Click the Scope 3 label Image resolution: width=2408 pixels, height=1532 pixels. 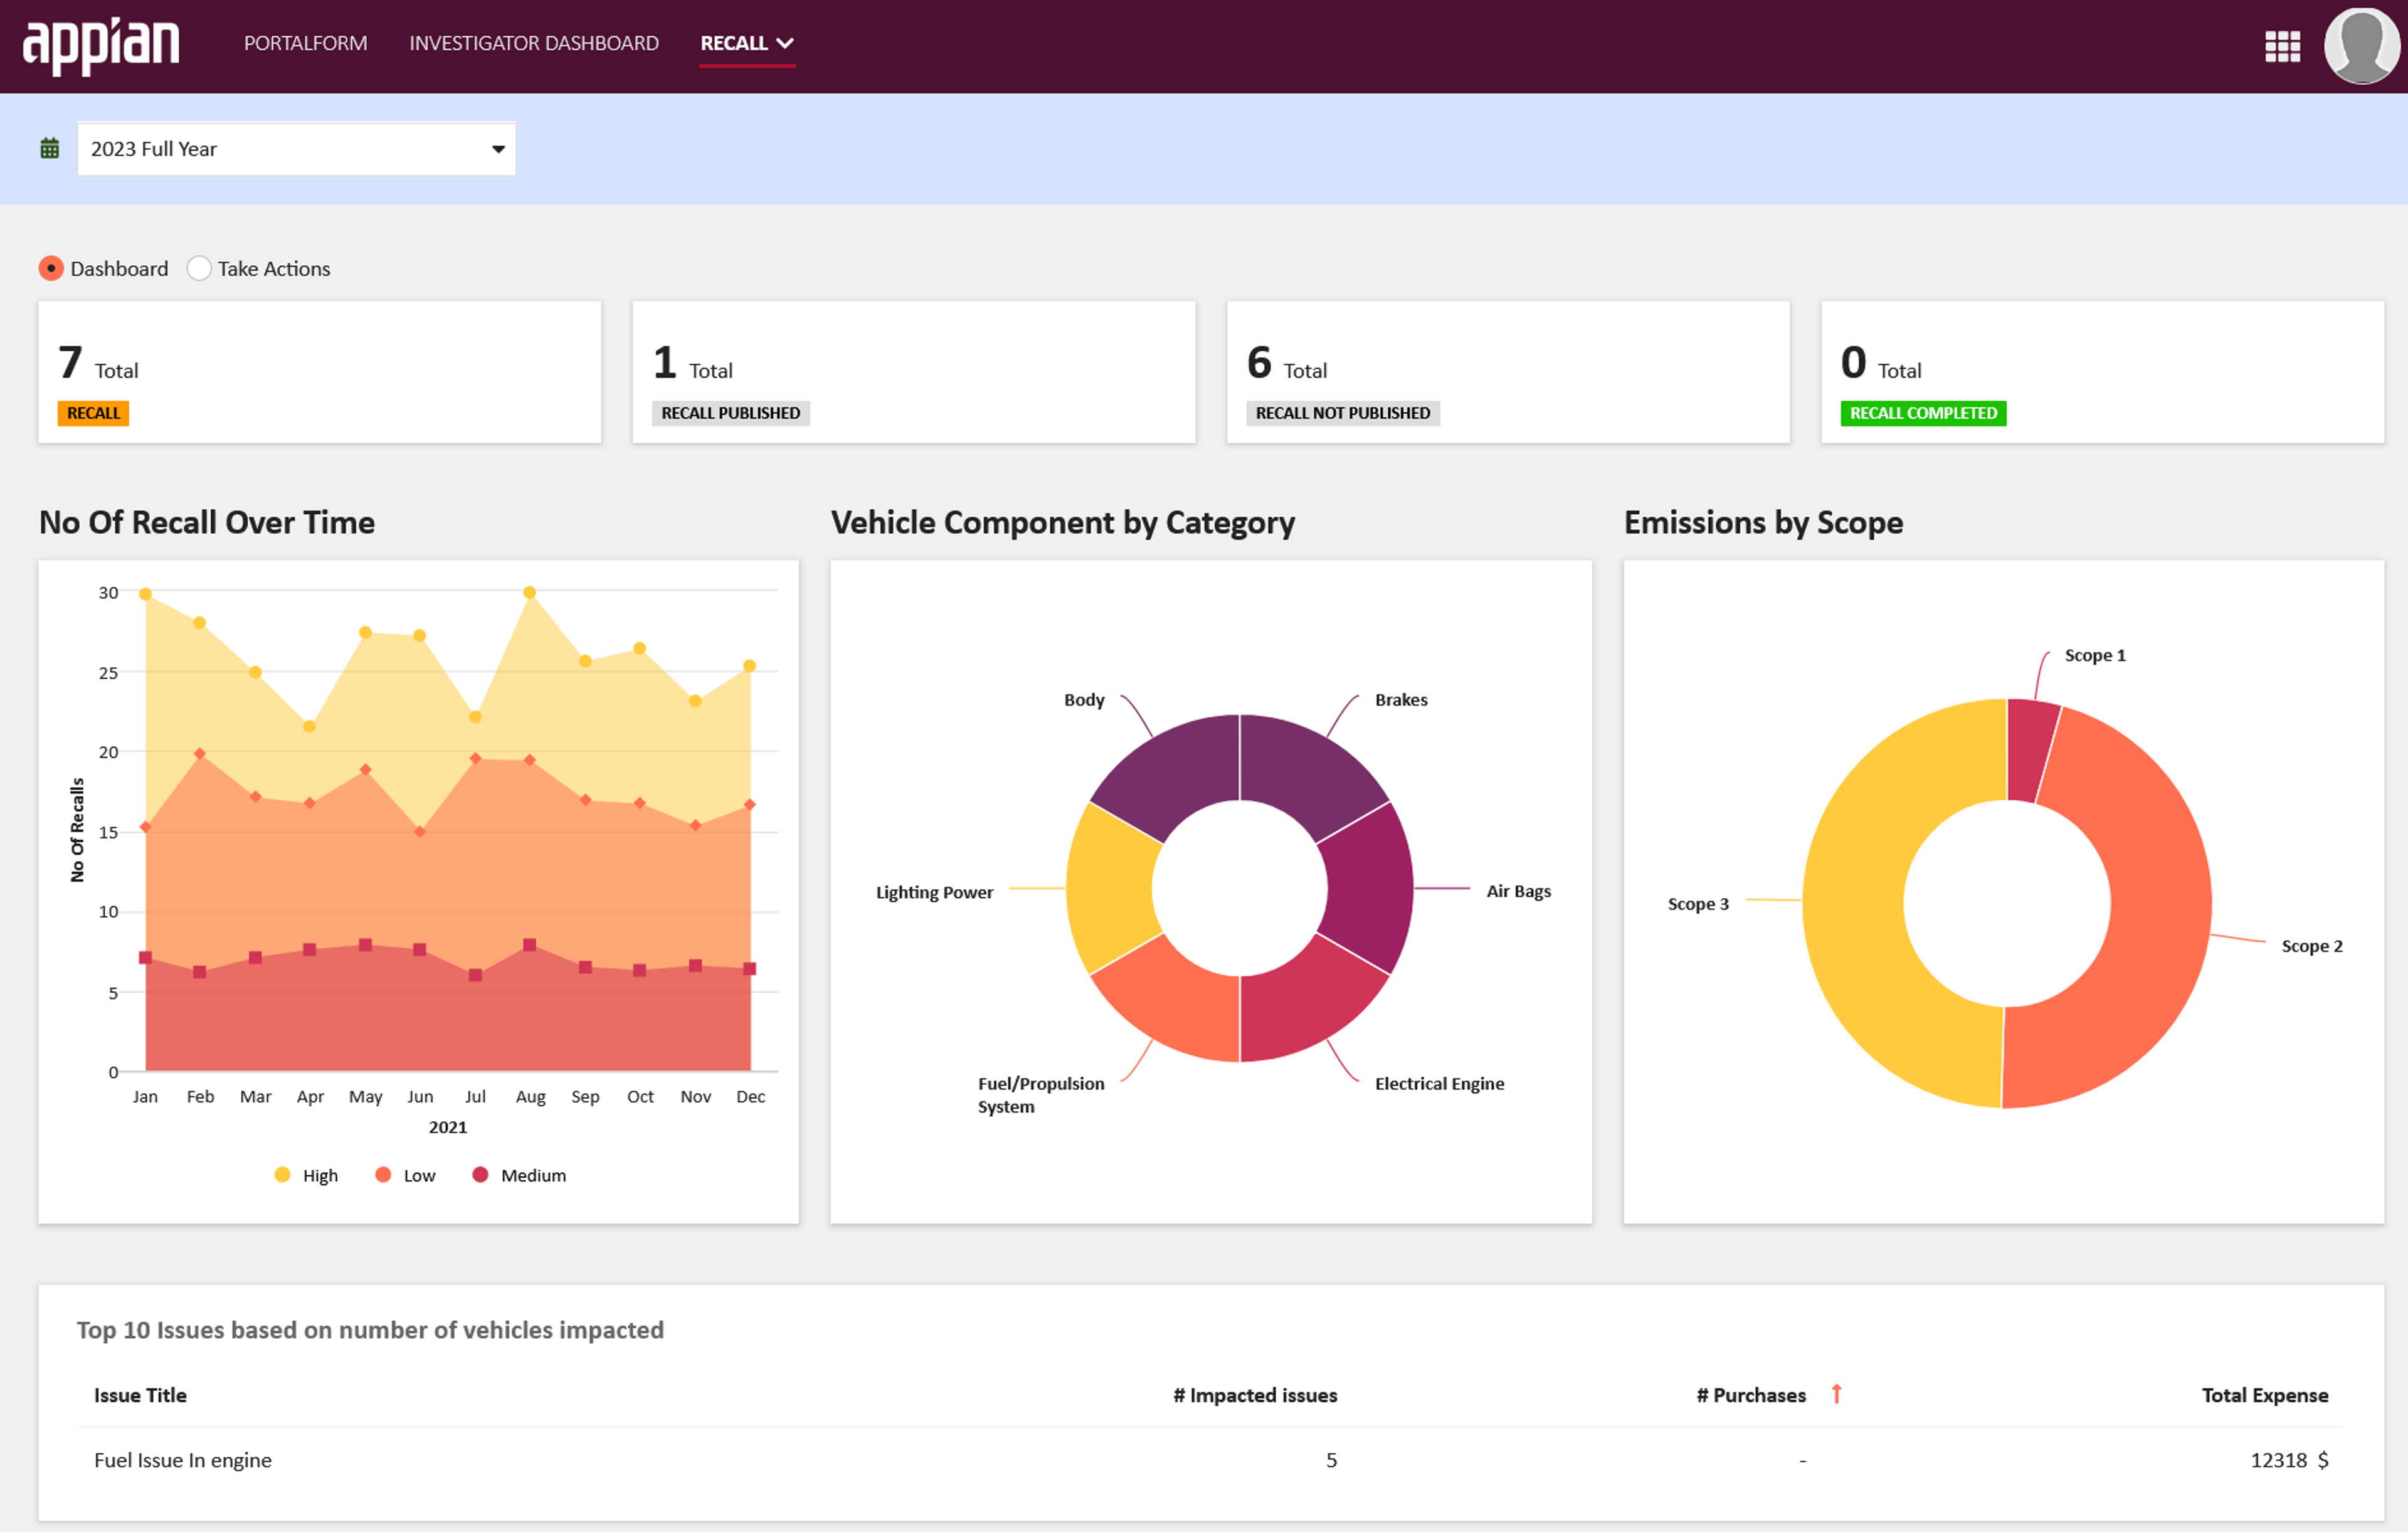coord(1697,904)
